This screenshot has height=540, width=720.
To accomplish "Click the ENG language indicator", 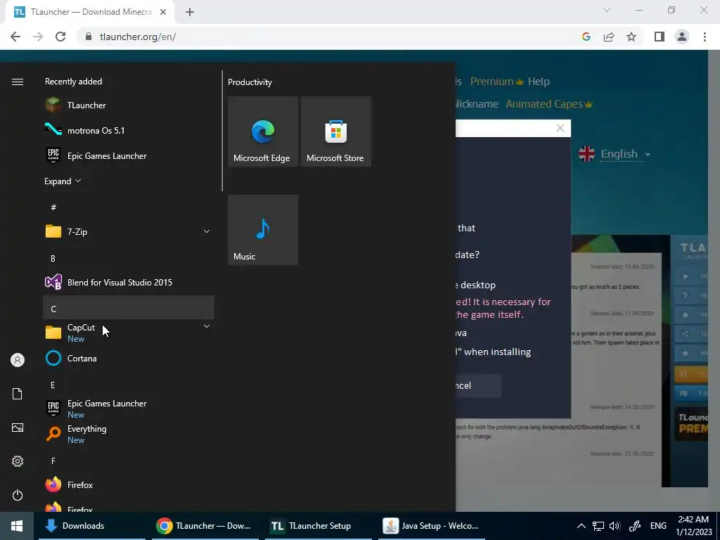I will pyautogui.click(x=658, y=526).
